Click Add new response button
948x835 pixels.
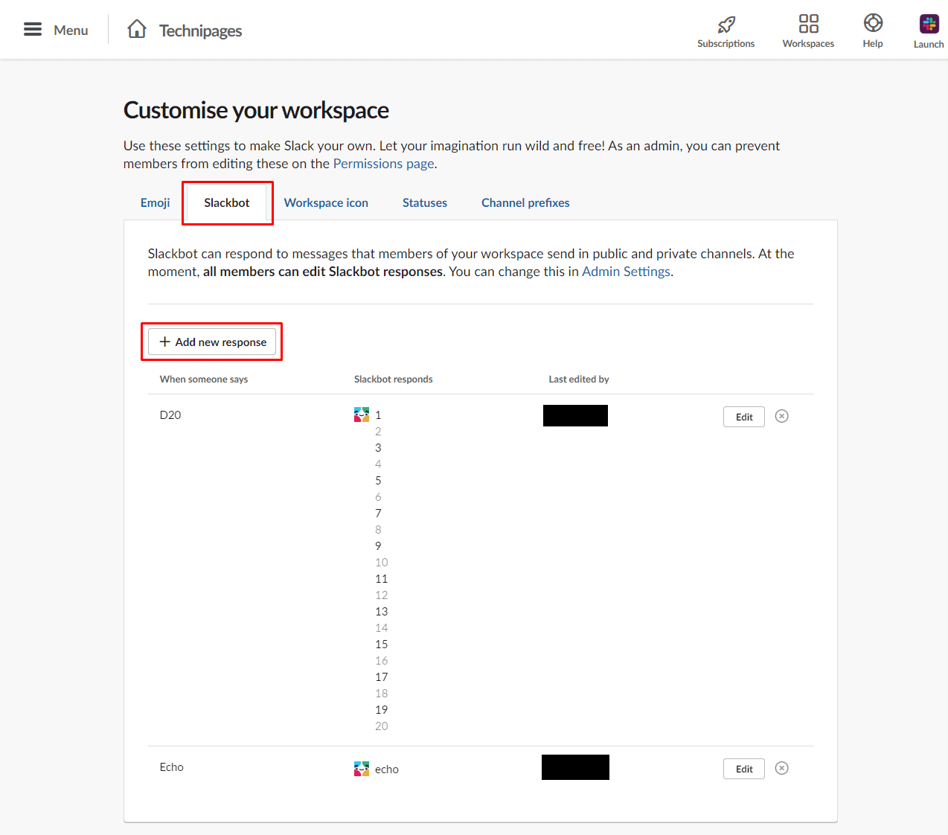point(212,342)
